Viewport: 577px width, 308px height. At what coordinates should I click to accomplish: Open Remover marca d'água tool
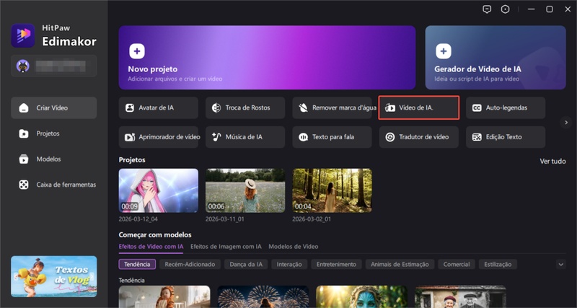click(x=332, y=107)
